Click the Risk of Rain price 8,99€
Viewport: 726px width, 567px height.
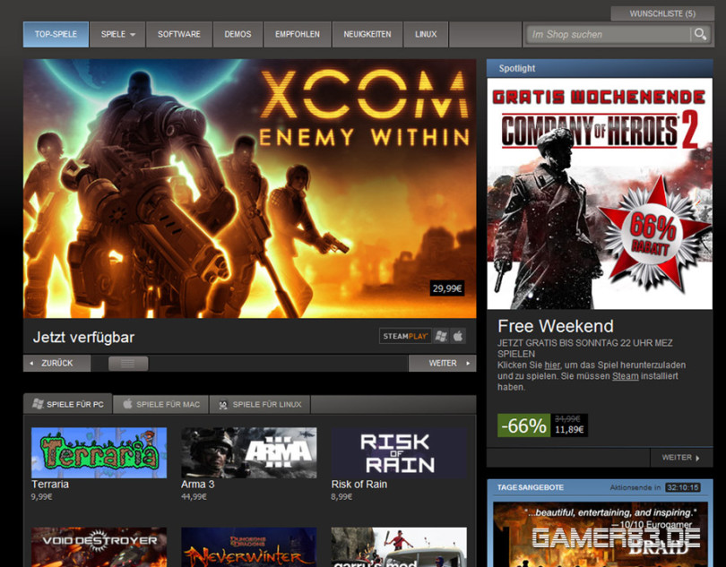tap(341, 497)
